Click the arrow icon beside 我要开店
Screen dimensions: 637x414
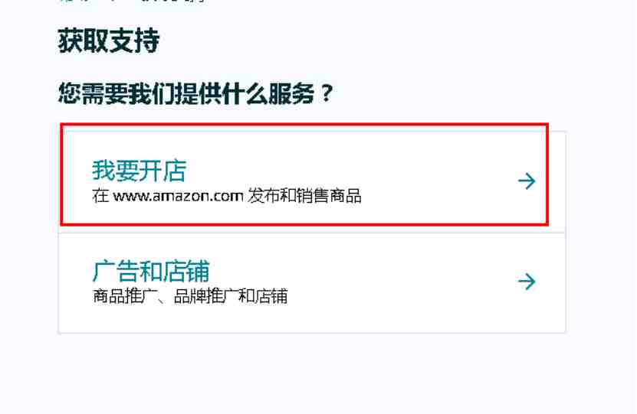click(x=527, y=181)
